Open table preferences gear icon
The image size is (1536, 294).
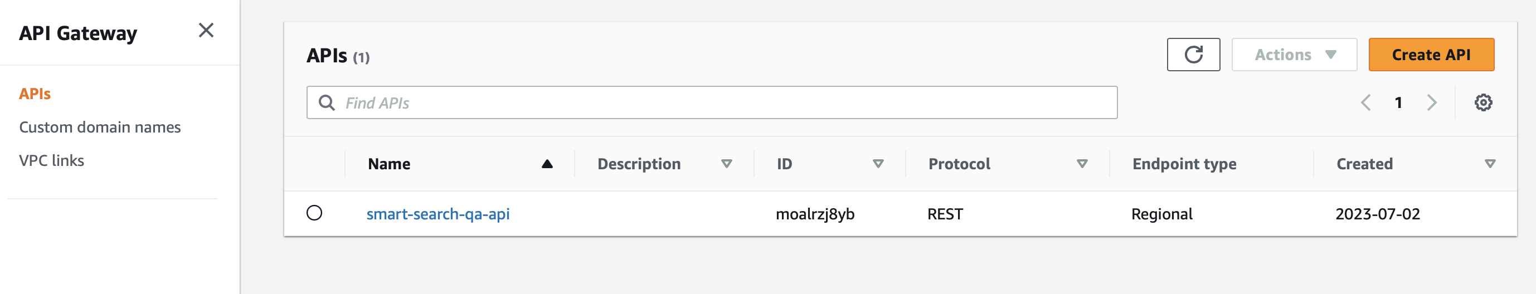coord(1483,102)
